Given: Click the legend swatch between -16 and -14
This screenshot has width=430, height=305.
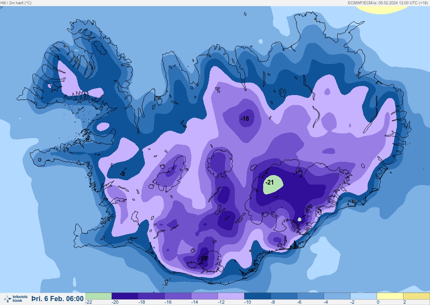Looking at the screenshot, I should point(178,296).
